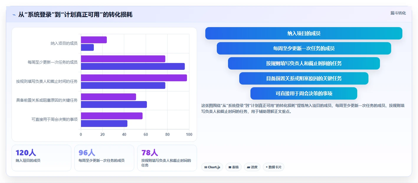Click the 漏斗转化 tag label
The width and height of the screenshot is (418, 183).
(x=398, y=13)
